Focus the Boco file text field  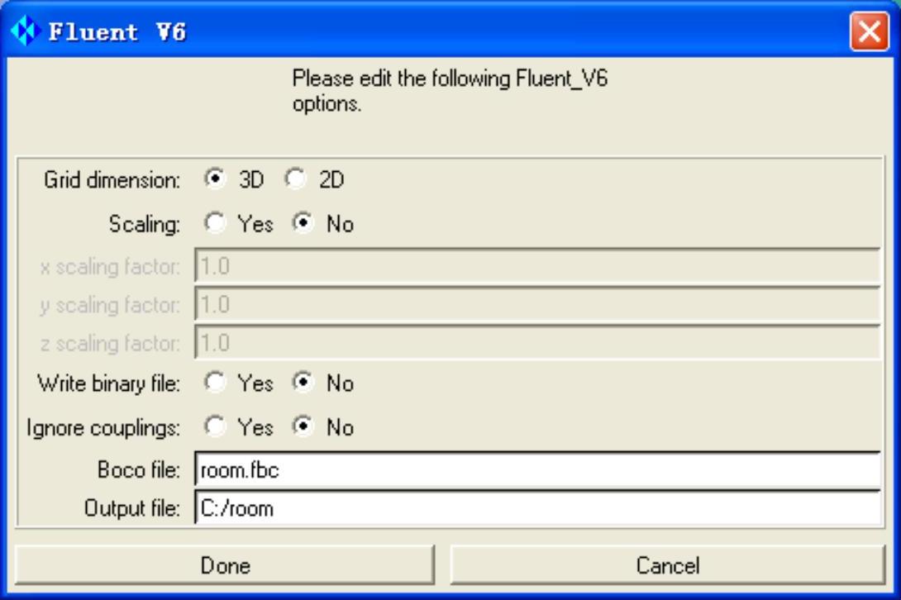[x=536, y=470]
